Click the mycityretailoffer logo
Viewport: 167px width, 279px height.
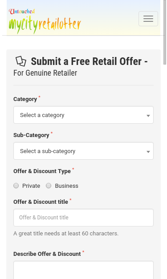(x=45, y=21)
